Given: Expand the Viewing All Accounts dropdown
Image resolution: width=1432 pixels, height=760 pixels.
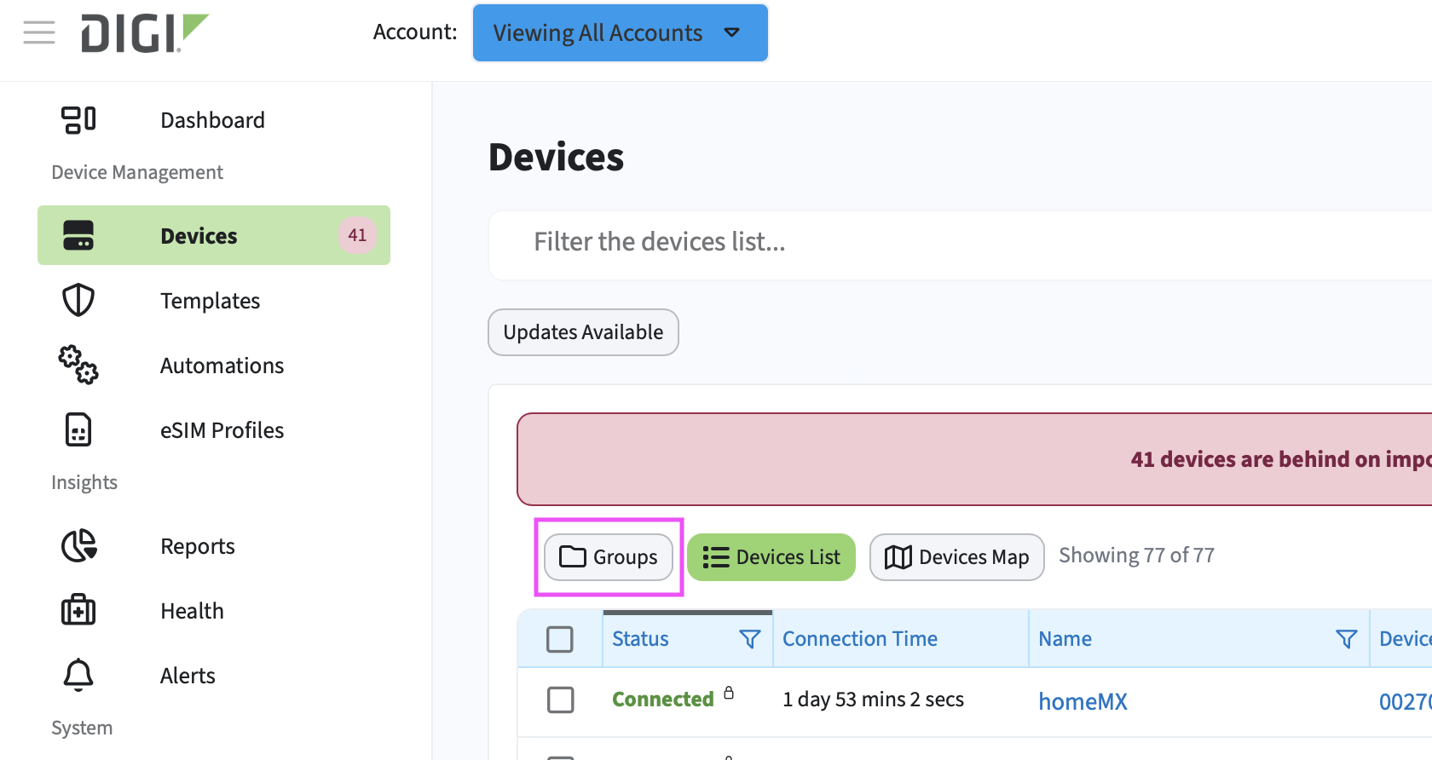Looking at the screenshot, I should point(620,33).
